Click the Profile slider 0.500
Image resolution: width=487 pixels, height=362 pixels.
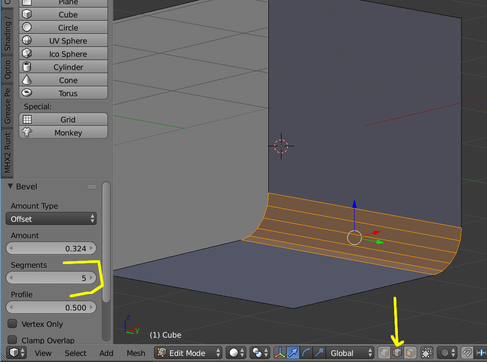tap(51, 307)
